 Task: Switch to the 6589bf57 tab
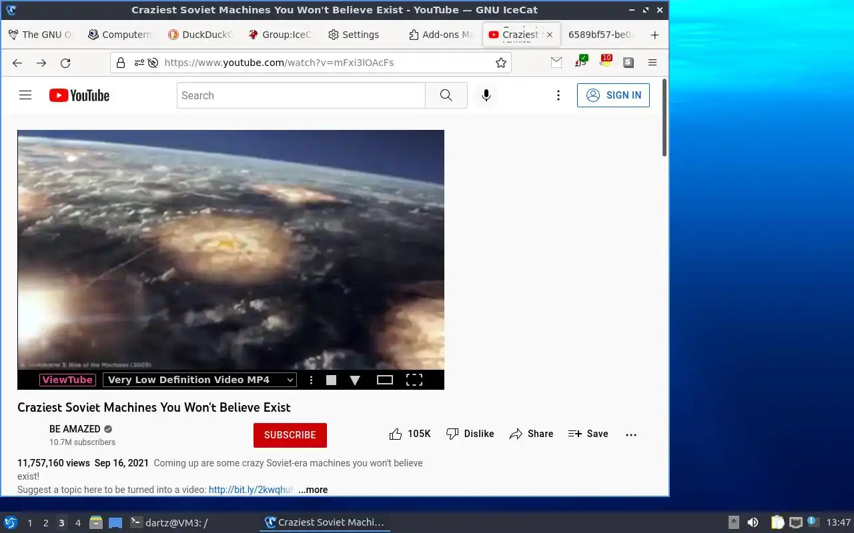point(601,35)
